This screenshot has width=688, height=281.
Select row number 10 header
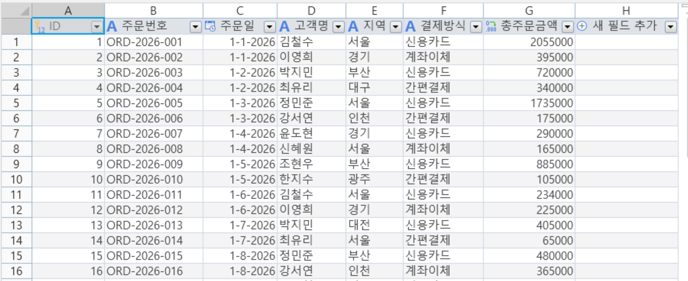coord(16,179)
